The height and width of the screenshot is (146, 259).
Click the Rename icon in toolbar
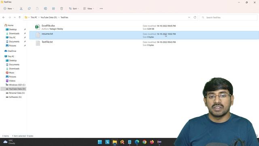(45, 9)
